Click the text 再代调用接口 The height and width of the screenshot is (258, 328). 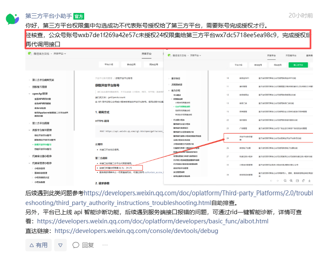coord(43,44)
